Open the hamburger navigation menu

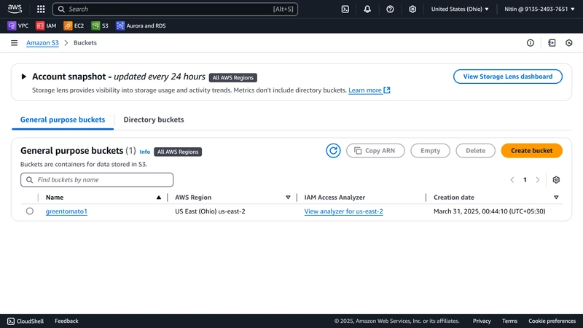[x=14, y=43]
